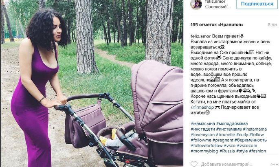
Task: Open the feliz.amor username in header
Action: pyautogui.click(x=215, y=1)
